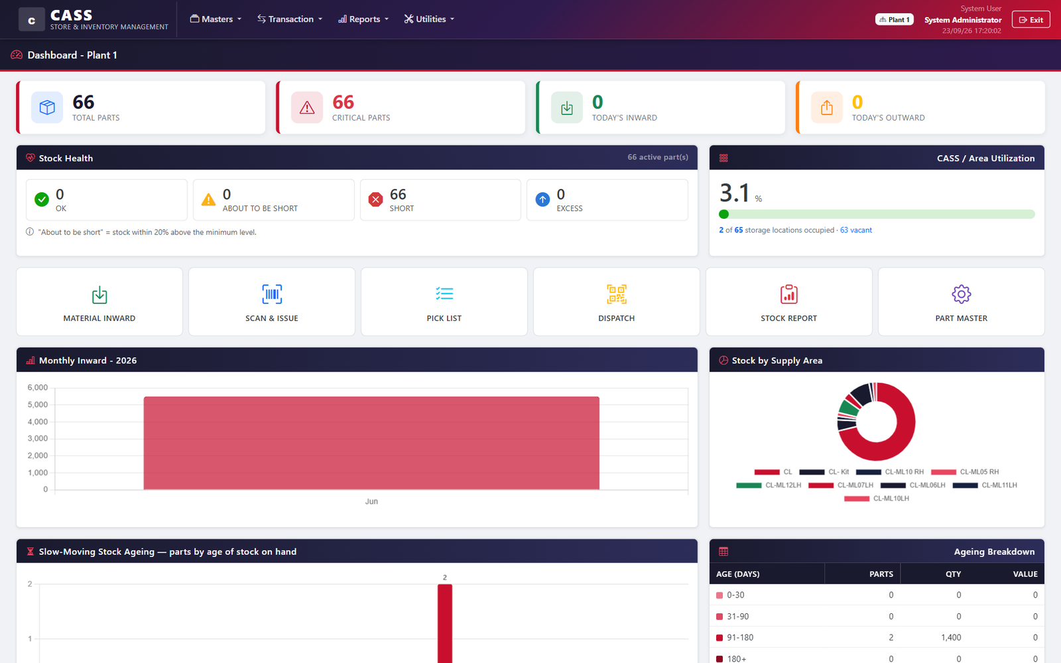Click the Plant 1 badge

[x=895, y=20]
